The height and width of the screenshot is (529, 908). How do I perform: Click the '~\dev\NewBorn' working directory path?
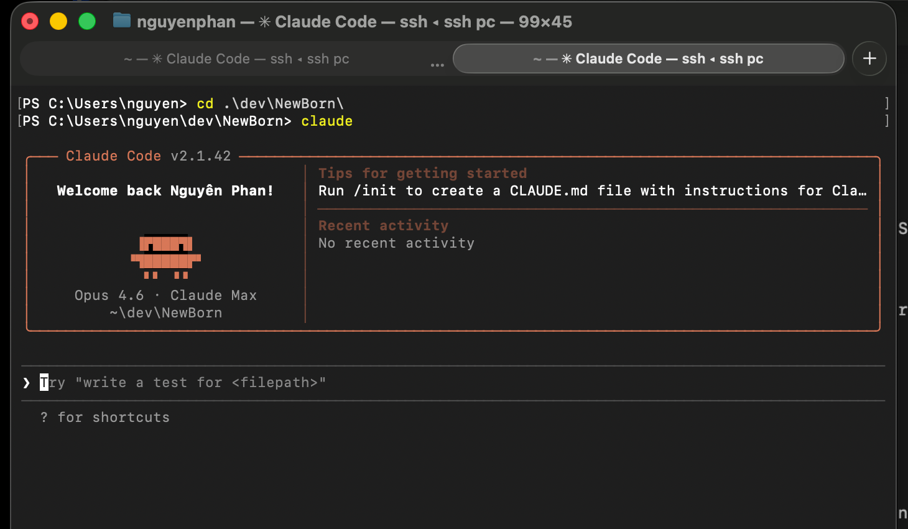165,313
